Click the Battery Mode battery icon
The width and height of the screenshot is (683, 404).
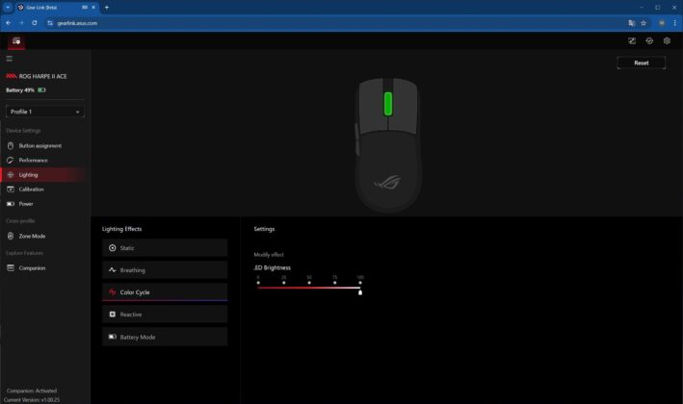click(113, 337)
